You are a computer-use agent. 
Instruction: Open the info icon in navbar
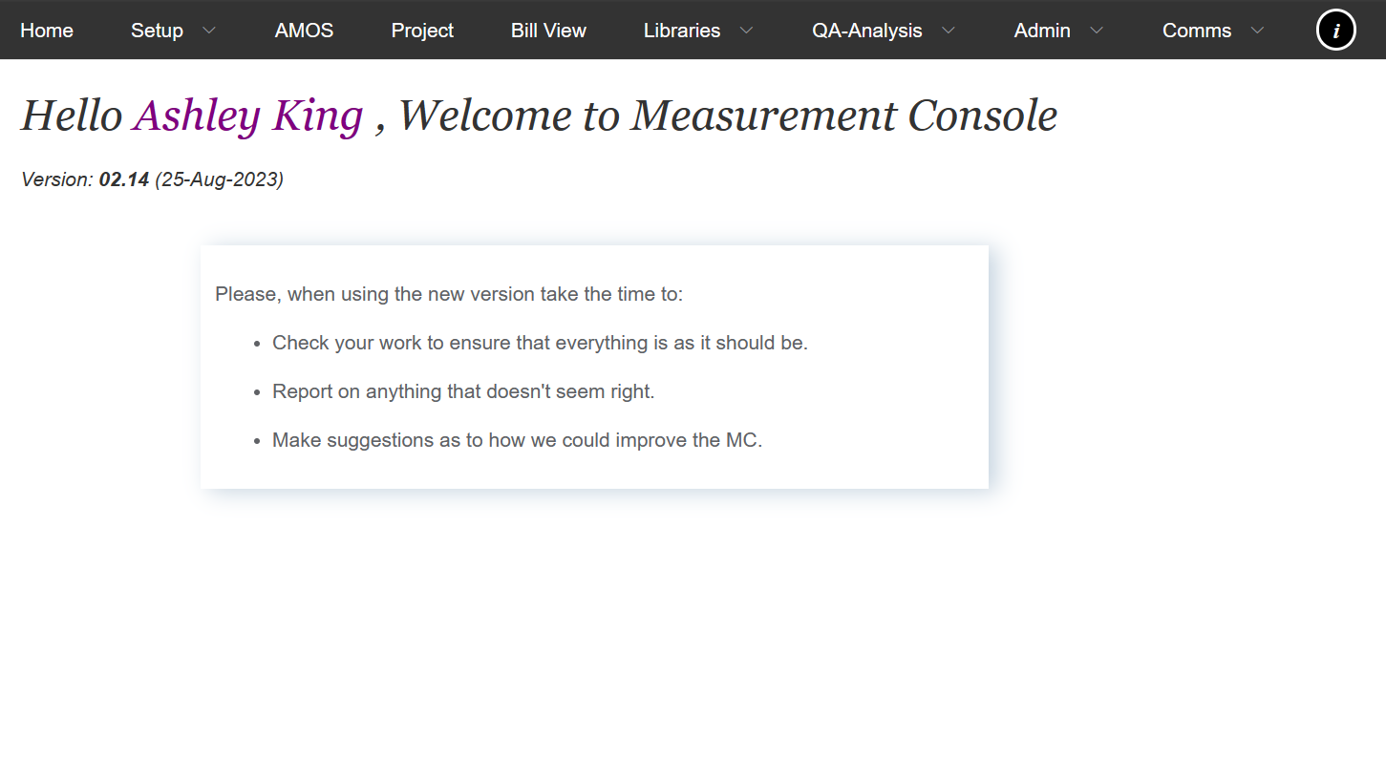coord(1335,31)
